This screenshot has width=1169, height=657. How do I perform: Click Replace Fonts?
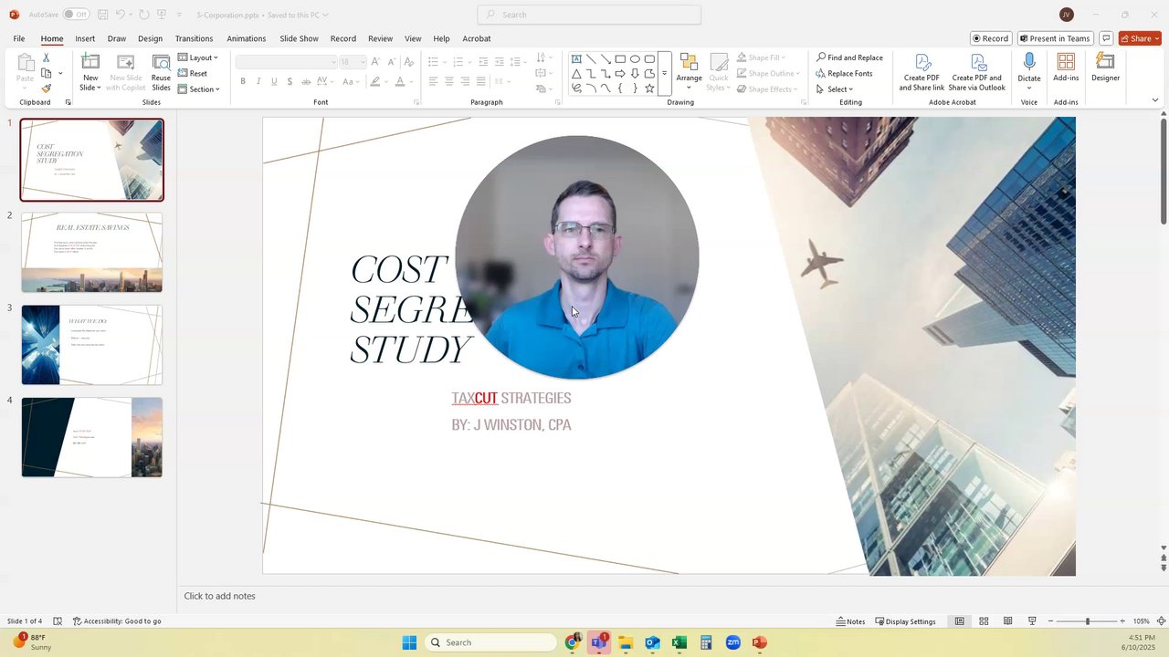[844, 73]
